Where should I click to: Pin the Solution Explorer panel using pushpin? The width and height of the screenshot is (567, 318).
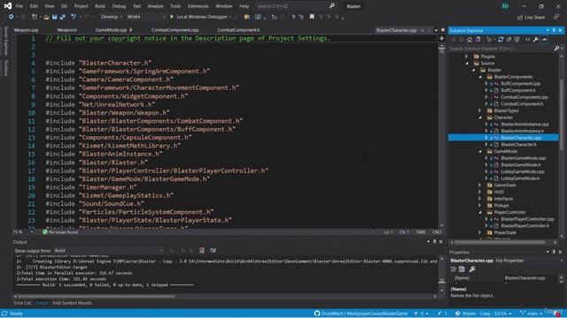coord(554,30)
